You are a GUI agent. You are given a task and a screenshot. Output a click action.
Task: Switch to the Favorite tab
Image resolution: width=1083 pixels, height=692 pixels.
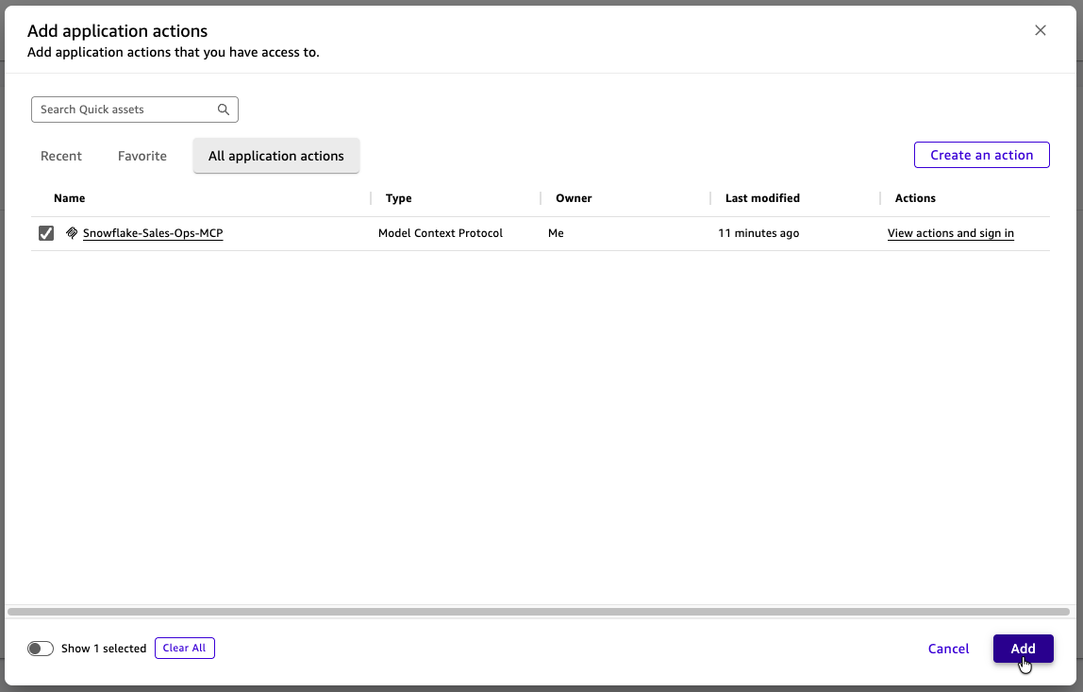(x=142, y=156)
